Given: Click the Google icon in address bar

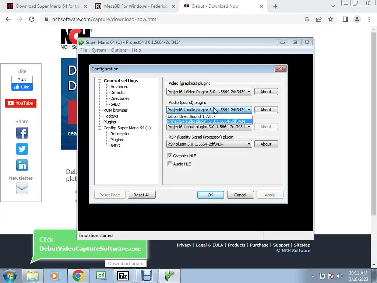Looking at the screenshot, I should (307, 19).
